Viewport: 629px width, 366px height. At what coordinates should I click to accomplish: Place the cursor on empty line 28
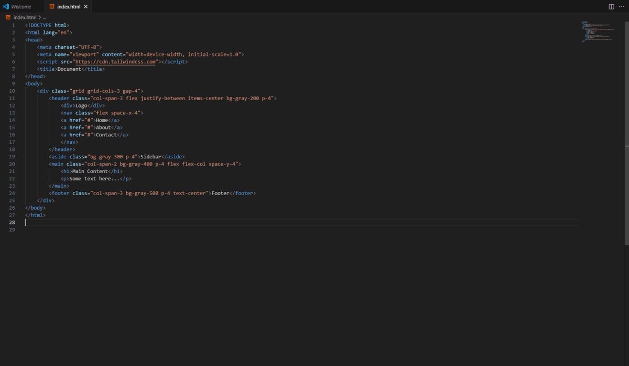(52, 222)
